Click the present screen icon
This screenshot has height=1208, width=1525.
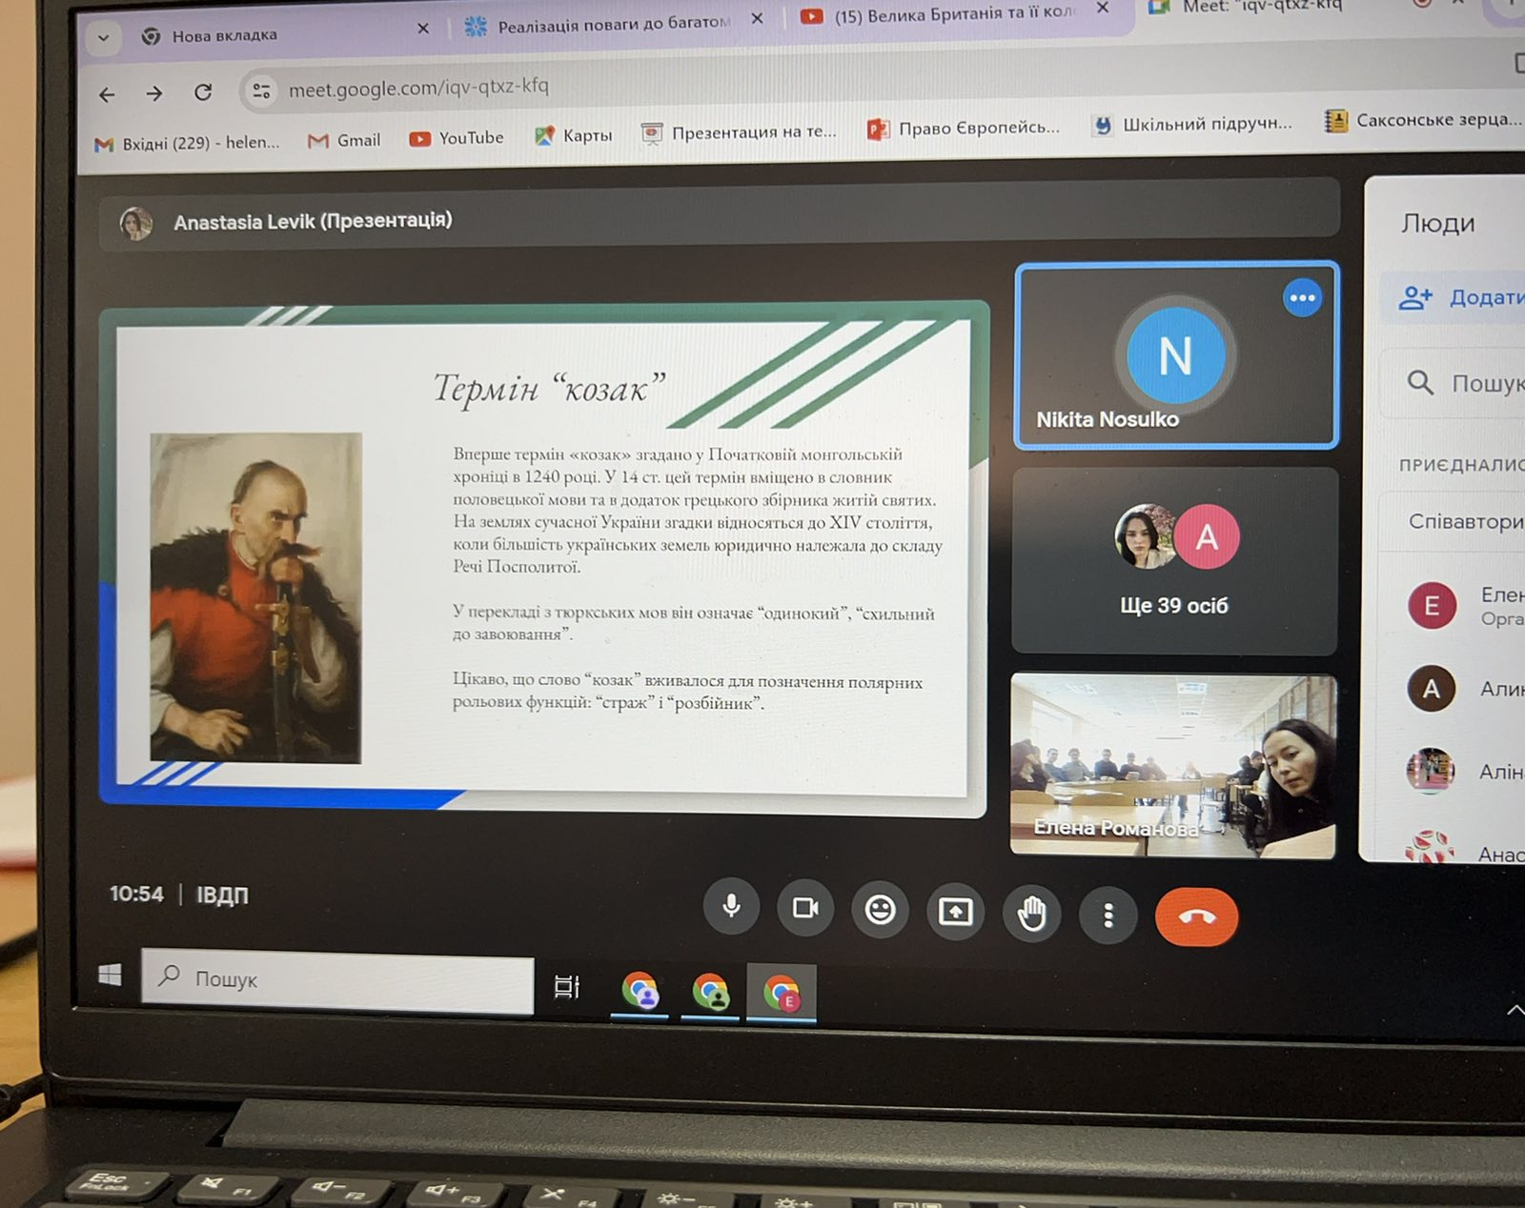[x=955, y=912]
